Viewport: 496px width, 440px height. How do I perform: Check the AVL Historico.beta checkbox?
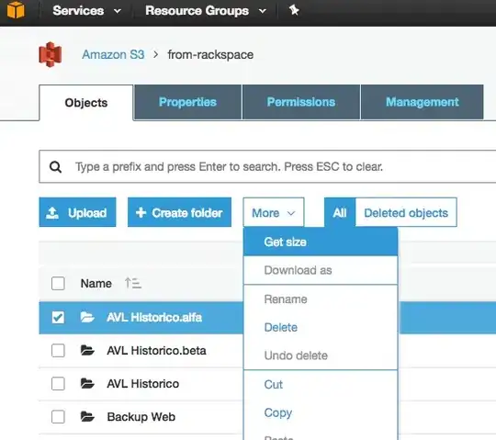tap(58, 351)
